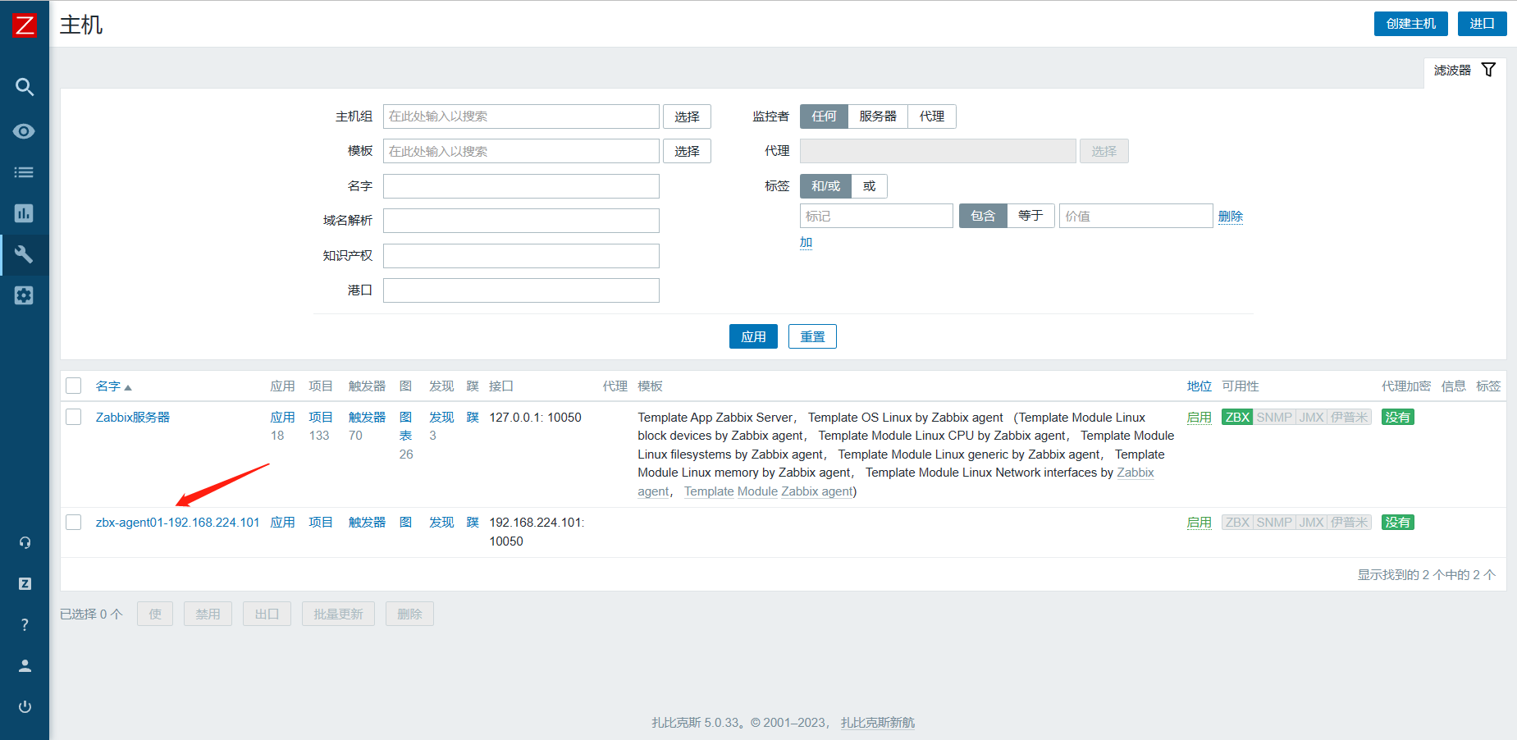This screenshot has height=740, width=1517.
Task: Open the Reports bar chart icon menu
Action: pos(25,213)
